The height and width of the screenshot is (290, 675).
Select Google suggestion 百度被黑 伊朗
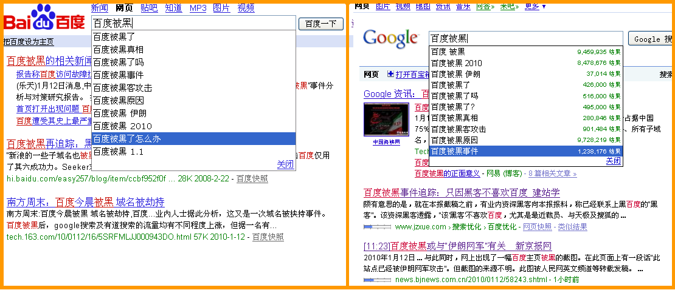click(x=525, y=74)
